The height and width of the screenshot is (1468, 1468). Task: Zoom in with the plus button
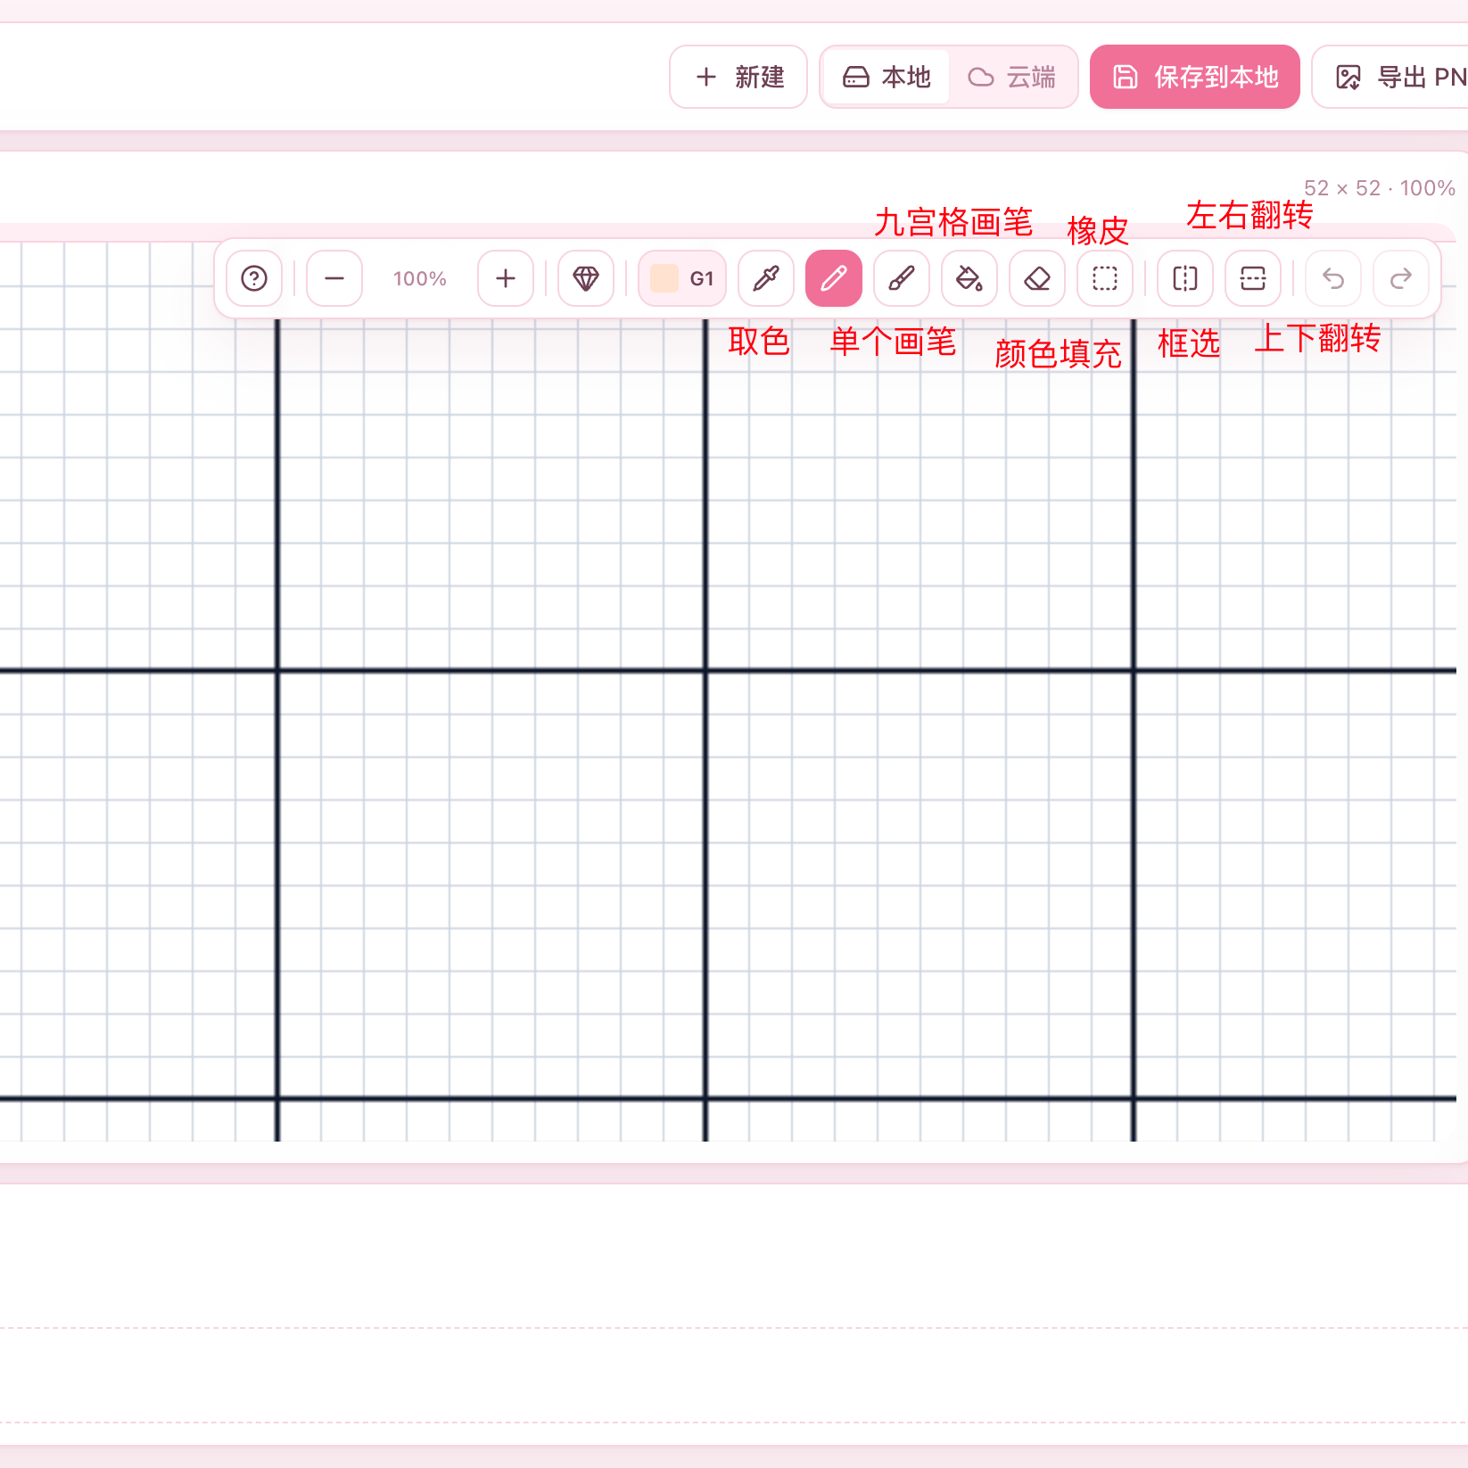pyautogui.click(x=506, y=278)
